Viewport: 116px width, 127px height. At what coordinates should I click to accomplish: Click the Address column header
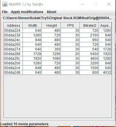pyautogui.click(x=13, y=26)
